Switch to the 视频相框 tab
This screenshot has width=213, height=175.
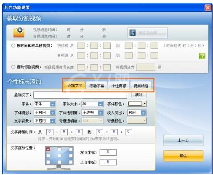coord(141,86)
